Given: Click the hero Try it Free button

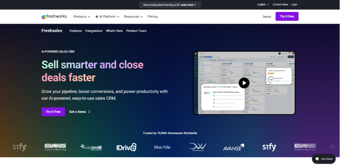Looking at the screenshot, I should point(53,112).
